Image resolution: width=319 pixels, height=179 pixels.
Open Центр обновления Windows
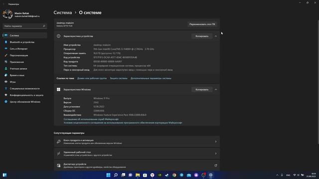pyautogui.click(x=25, y=101)
